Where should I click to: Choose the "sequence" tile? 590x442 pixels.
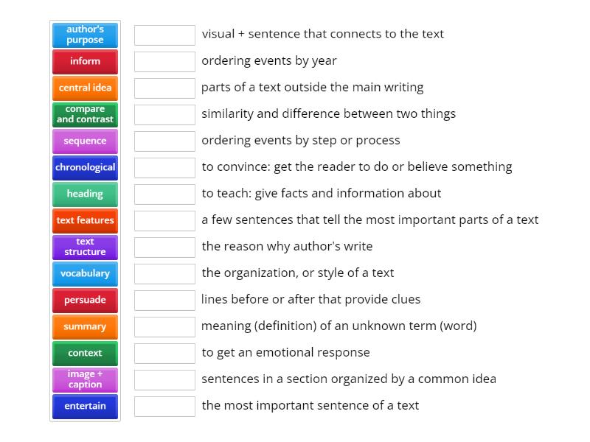coord(85,141)
